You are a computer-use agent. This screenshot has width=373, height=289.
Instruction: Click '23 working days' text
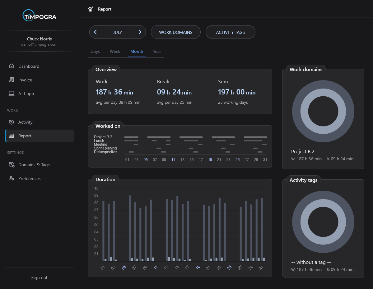233,103
